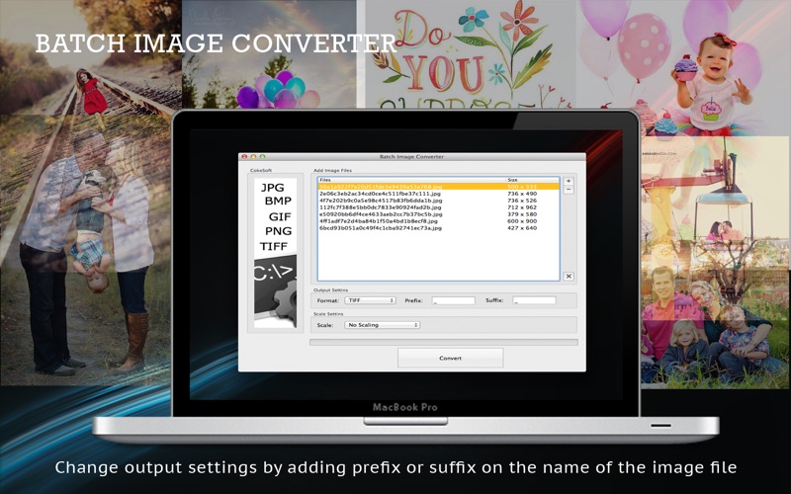This screenshot has height=494, width=791.
Task: Click the Prefix input field
Action: [453, 299]
